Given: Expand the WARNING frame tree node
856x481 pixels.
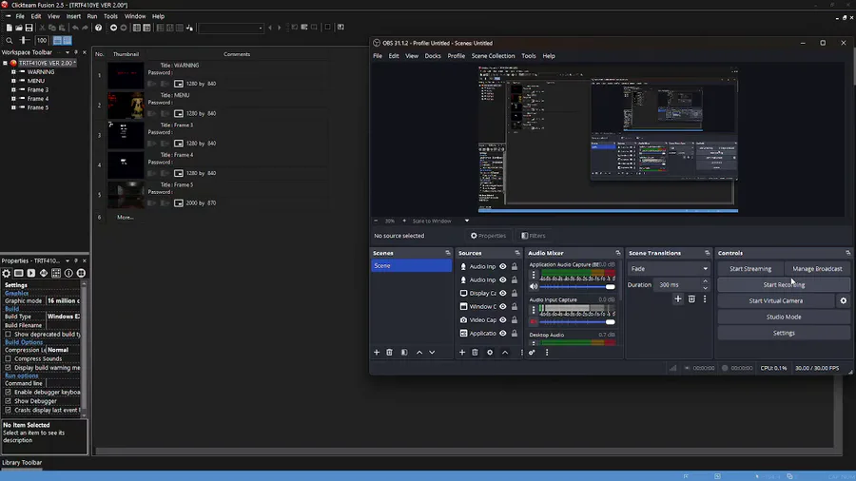Looking at the screenshot, I should (x=13, y=72).
